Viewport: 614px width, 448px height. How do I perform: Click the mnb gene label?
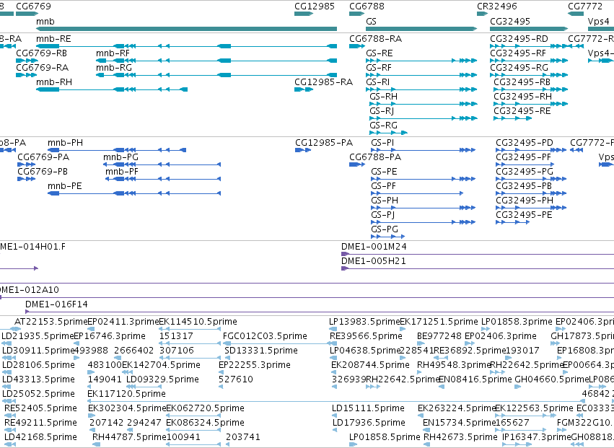[x=45, y=22]
